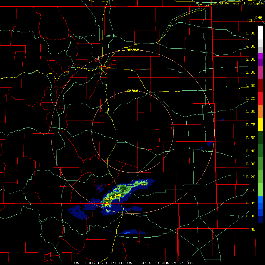265x265 pixels.
Task: Click the 0.00 legend value
Action: (x=251, y=216)
